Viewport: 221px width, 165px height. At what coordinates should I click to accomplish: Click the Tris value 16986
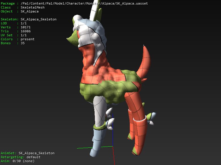[26, 31]
